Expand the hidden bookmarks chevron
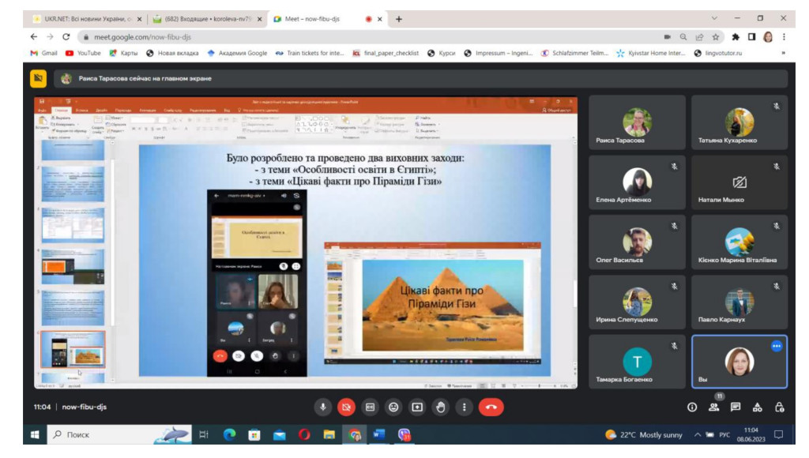Screen dimensions: 809x458 pyautogui.click(x=783, y=53)
